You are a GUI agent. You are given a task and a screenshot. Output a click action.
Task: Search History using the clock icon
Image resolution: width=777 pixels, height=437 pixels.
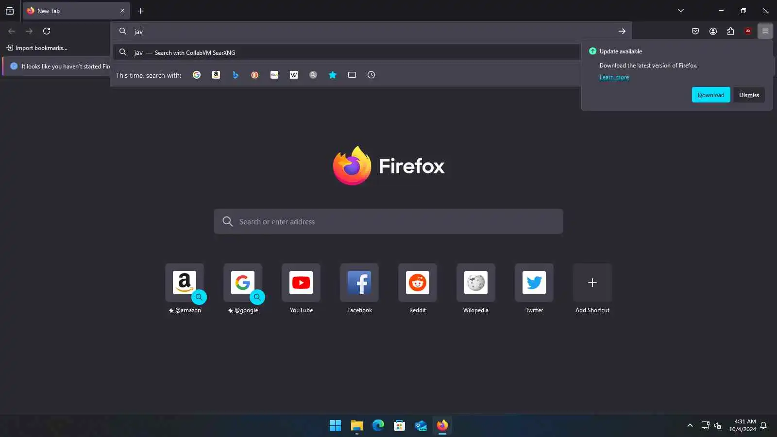372,75
